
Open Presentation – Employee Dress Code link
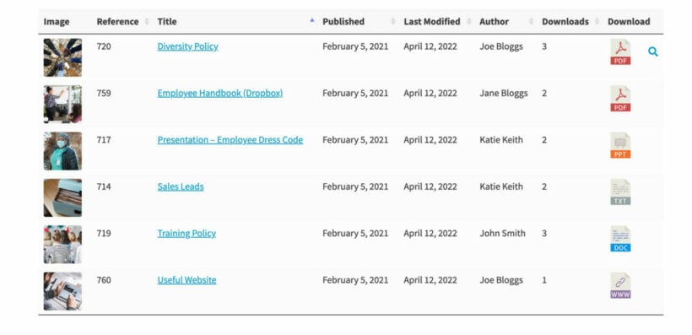(x=230, y=140)
